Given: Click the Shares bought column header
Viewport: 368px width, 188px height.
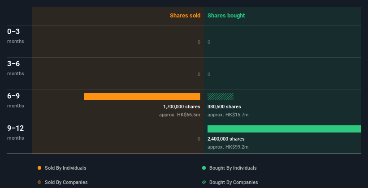Looking at the screenshot, I should point(226,16).
